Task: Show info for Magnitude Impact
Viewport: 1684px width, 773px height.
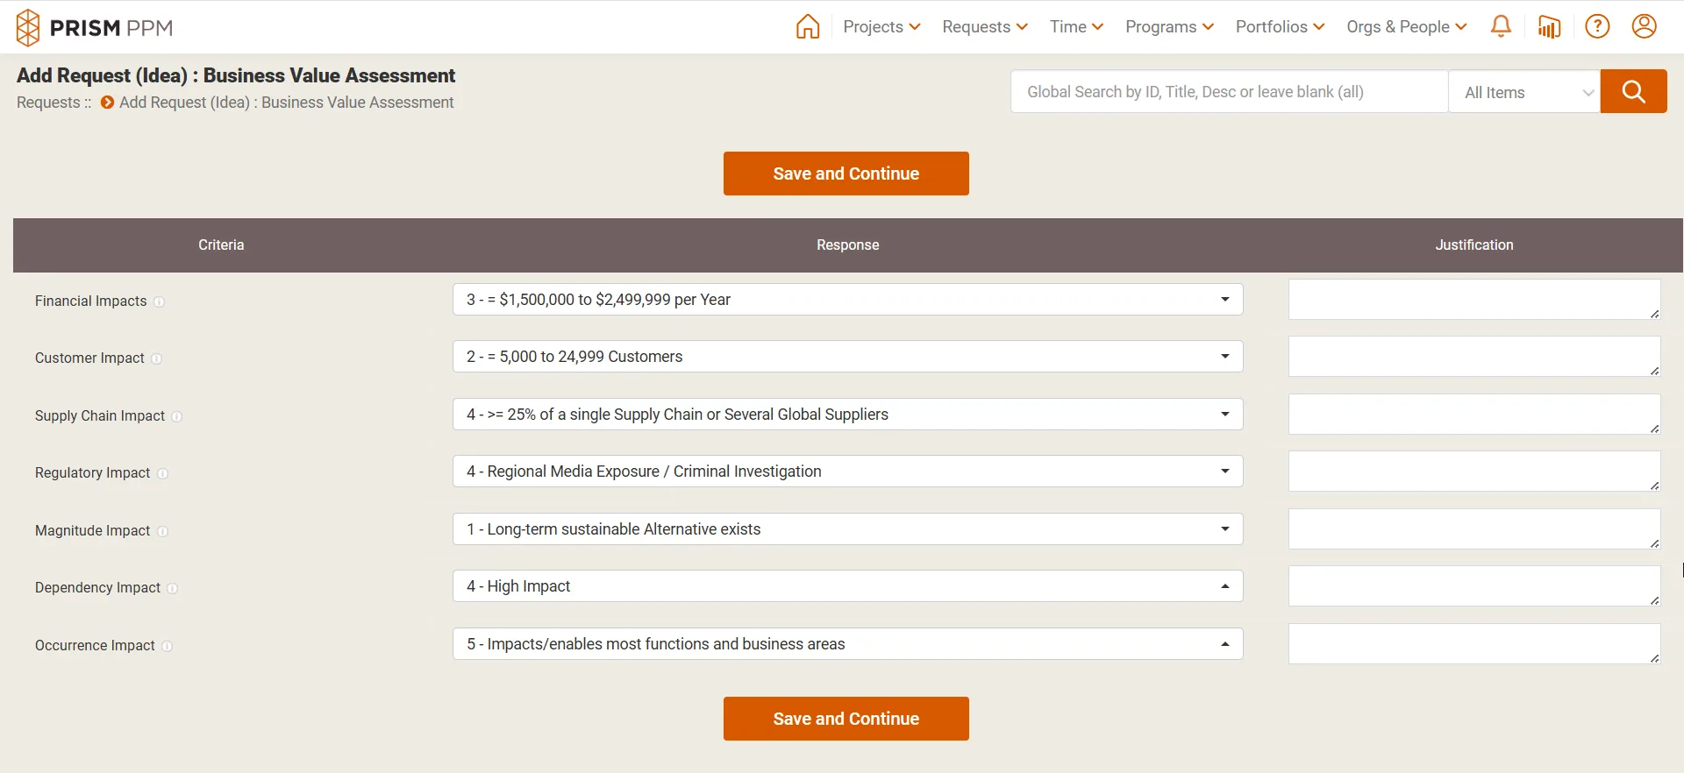Action: 162,531
